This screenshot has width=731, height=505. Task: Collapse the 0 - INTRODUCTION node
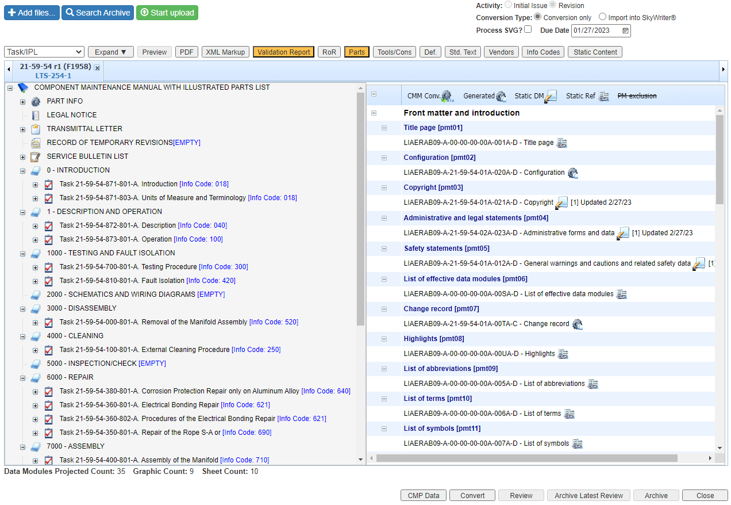tap(22, 170)
